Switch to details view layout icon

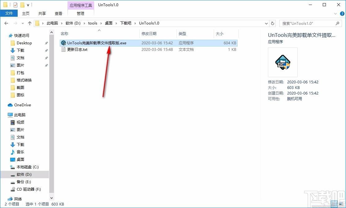pos(335,204)
